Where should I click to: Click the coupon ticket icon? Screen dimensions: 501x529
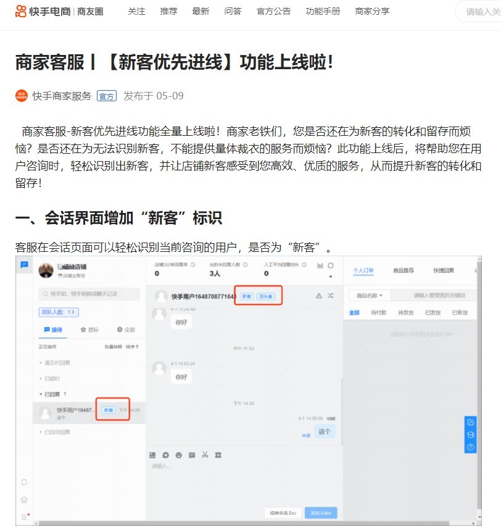(x=218, y=455)
